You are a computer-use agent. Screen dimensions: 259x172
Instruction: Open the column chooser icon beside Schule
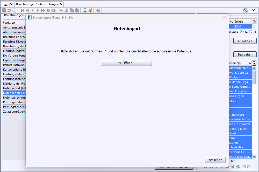click(254, 21)
